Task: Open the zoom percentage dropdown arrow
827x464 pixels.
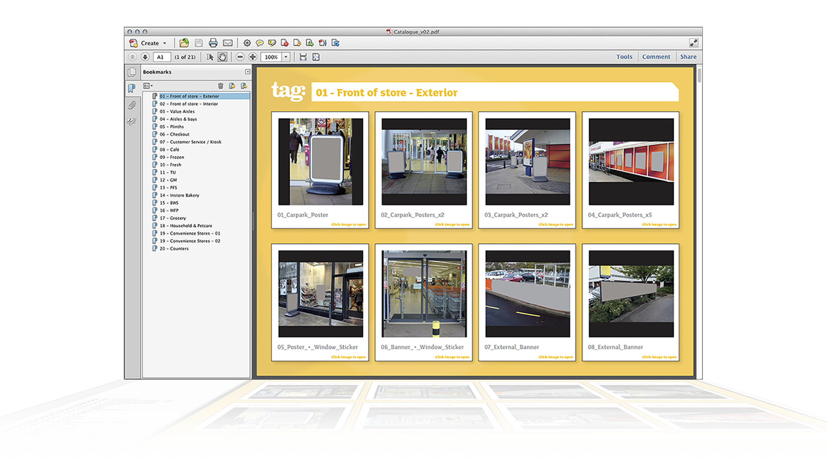Action: [286, 57]
